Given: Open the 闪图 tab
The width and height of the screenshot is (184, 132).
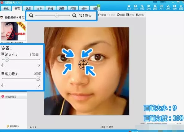Looking at the screenshot, I should [73, 9].
